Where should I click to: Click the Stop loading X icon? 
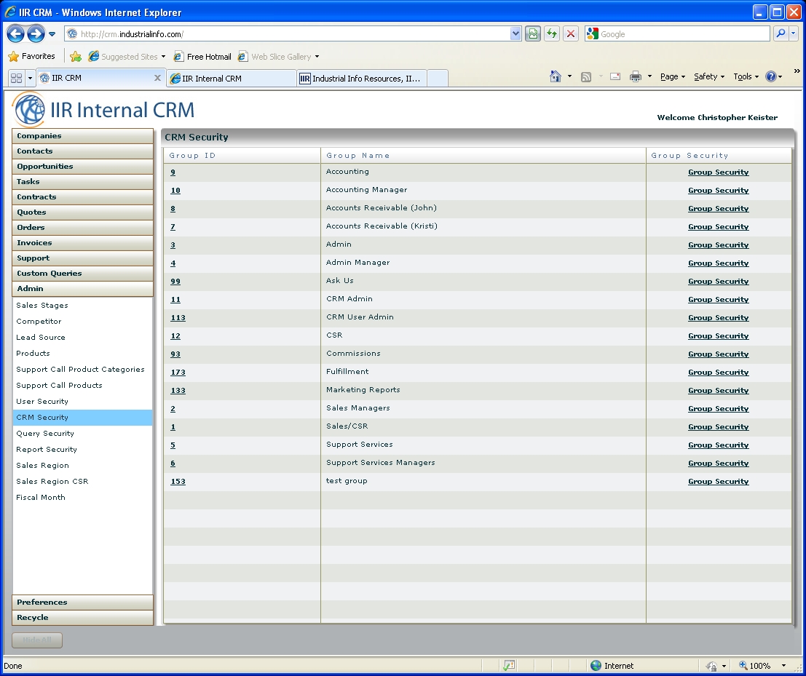point(571,34)
